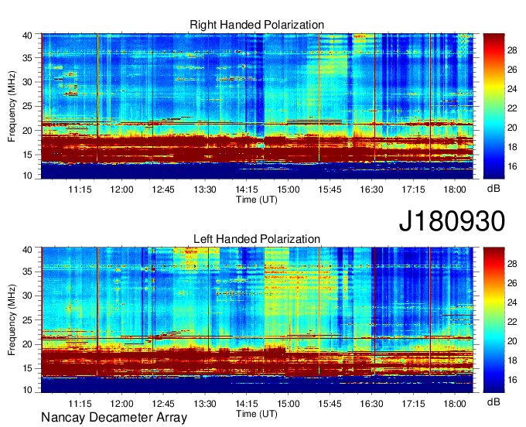The width and height of the screenshot is (526, 427).
Task: Click the 40 MHz tick on the top frequency axis
Action: tap(27, 36)
